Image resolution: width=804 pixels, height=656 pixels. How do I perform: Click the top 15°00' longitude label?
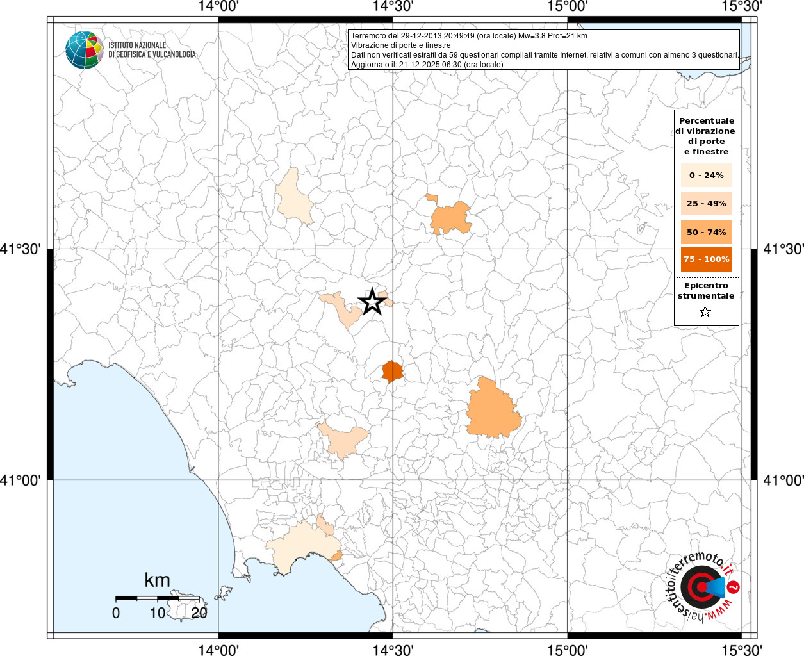click(x=567, y=6)
